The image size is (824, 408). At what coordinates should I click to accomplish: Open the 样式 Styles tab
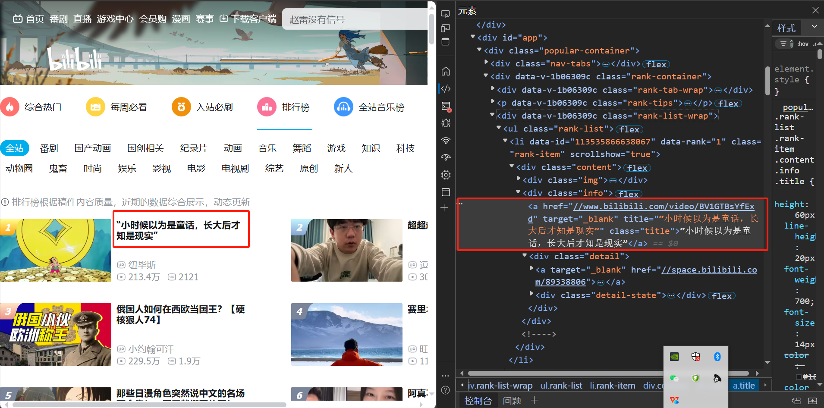786,28
